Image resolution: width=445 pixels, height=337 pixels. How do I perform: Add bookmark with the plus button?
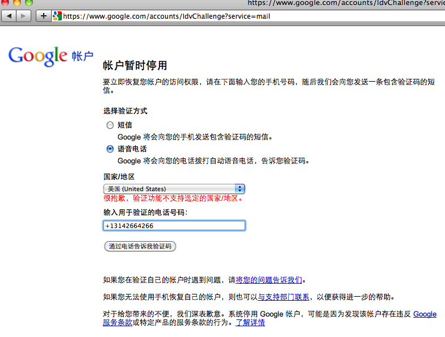43,16
